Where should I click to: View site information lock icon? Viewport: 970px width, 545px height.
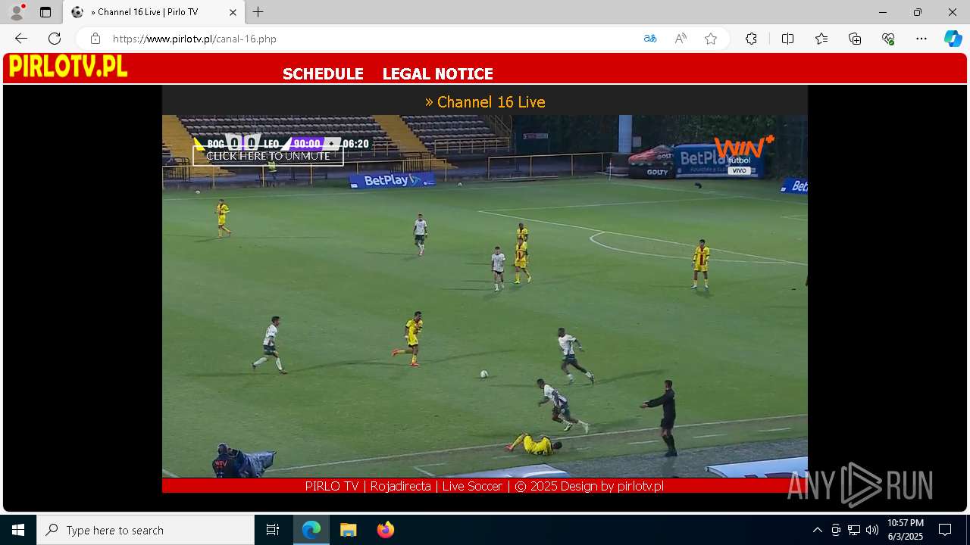[x=95, y=39]
